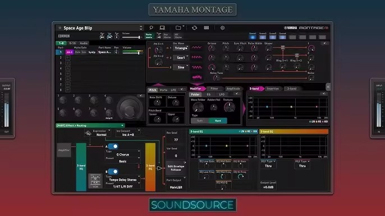Adjust the part 1 volume slider
Screen dimensions: 385x216
(x=133, y=53)
